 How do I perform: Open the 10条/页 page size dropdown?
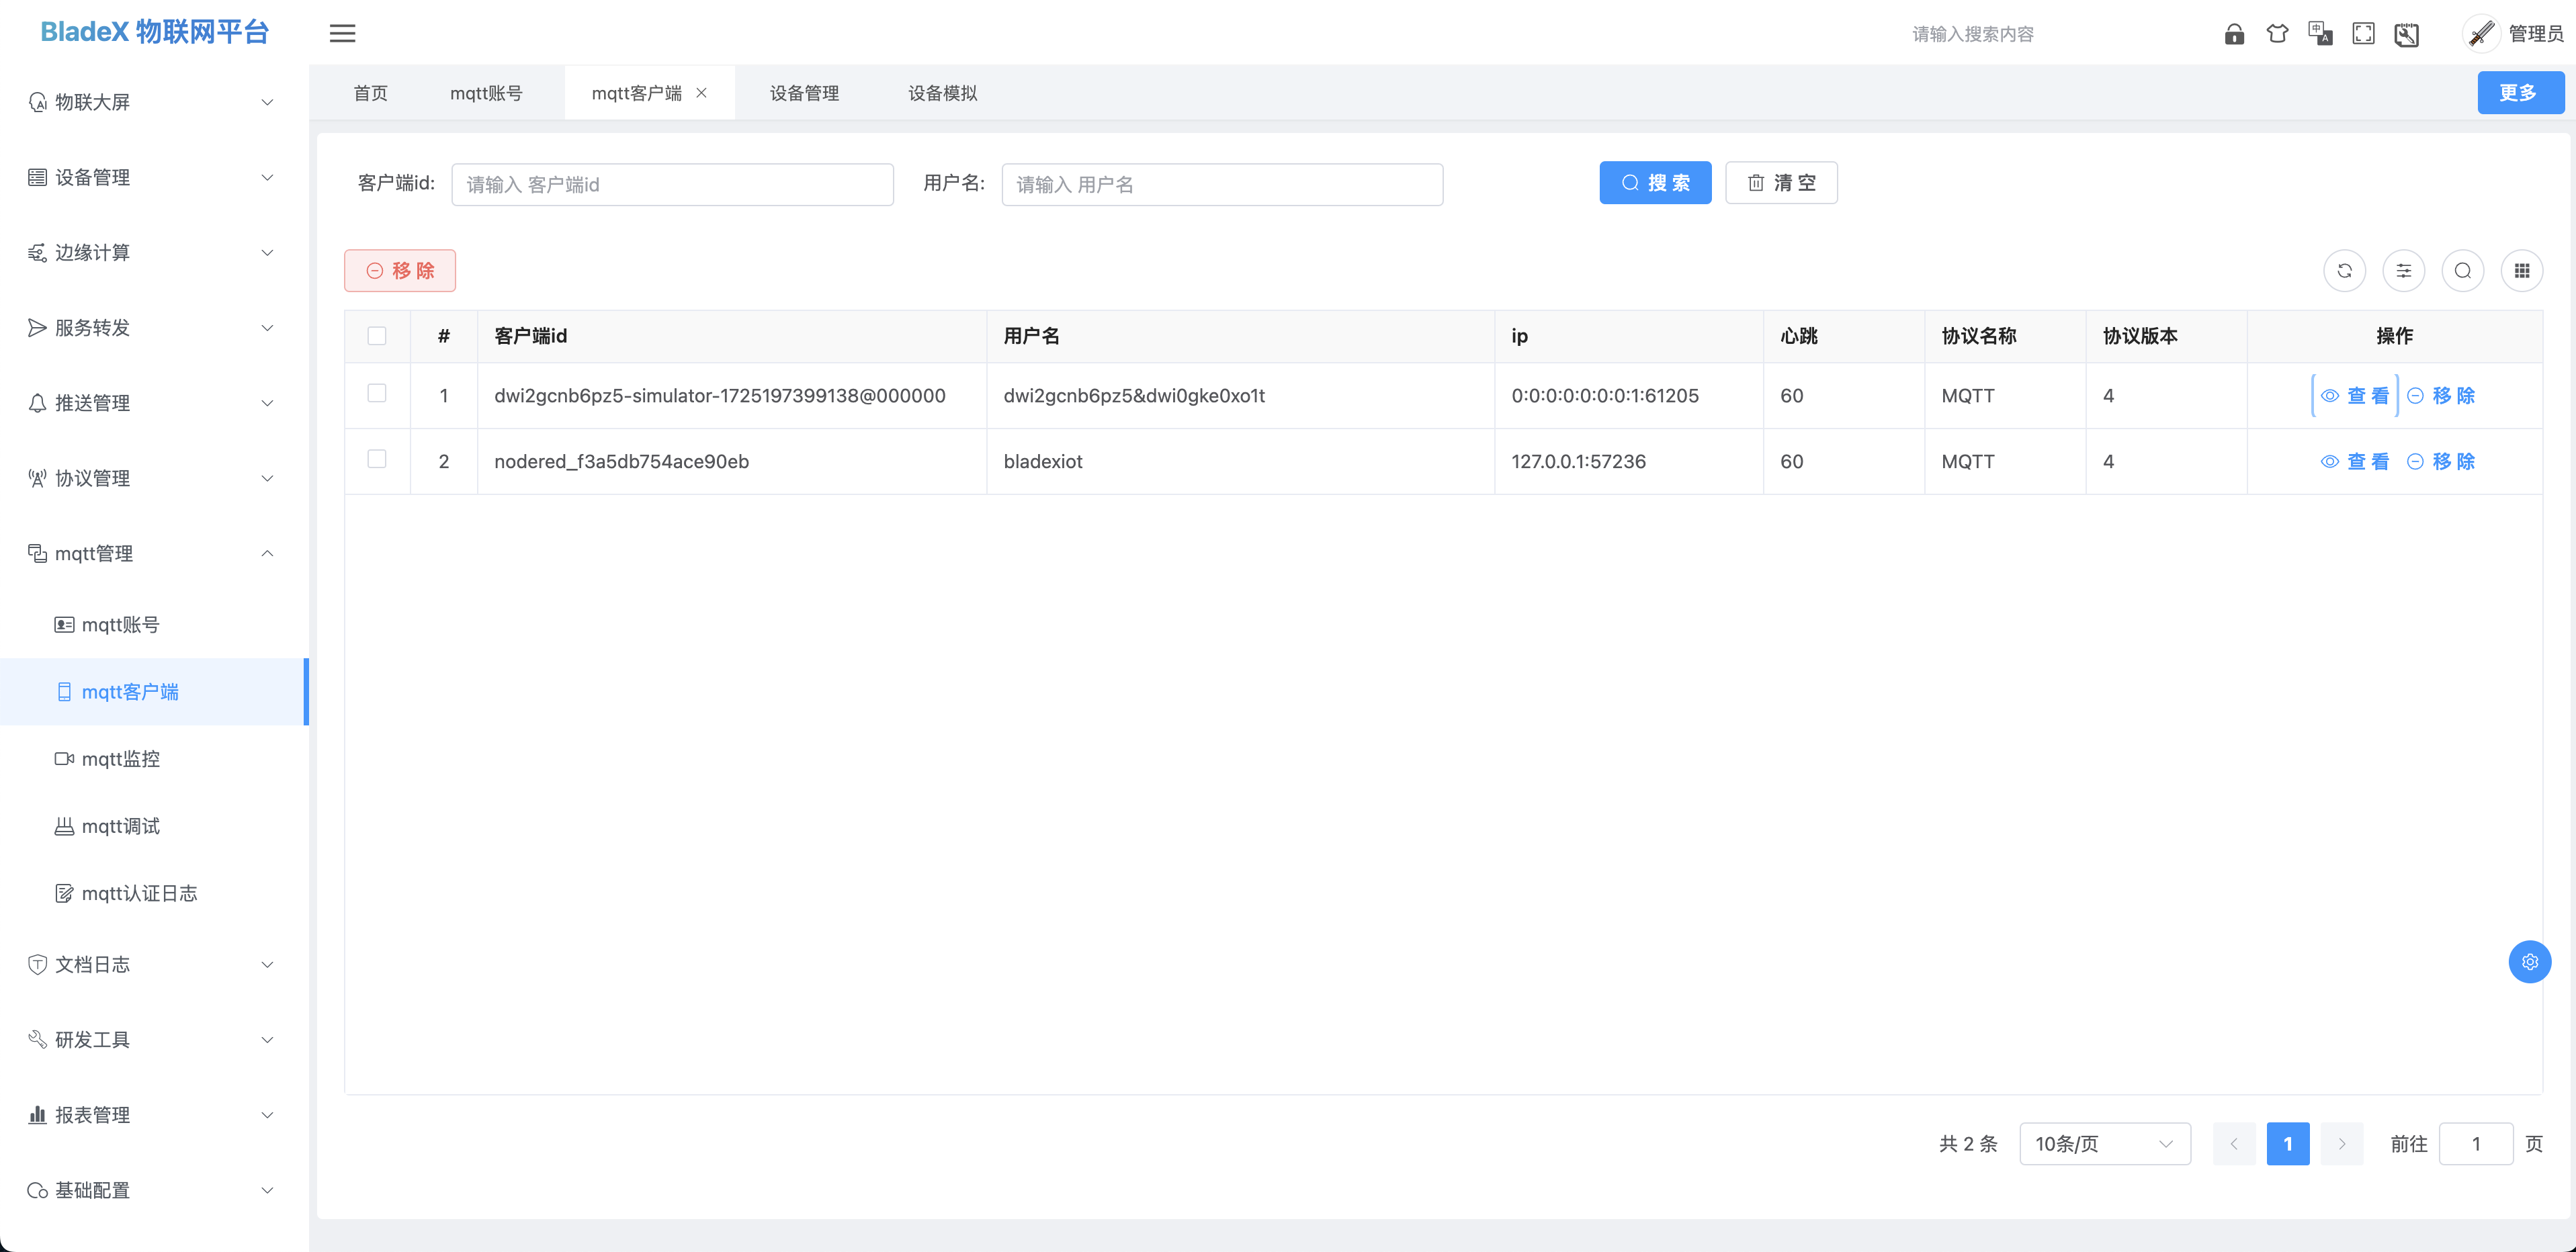coord(2104,1143)
